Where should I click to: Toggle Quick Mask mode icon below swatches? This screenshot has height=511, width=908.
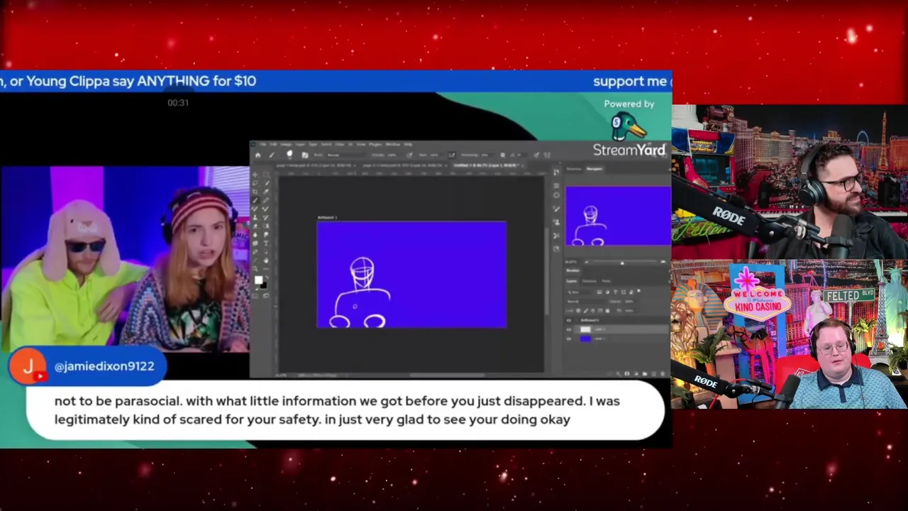(255, 296)
